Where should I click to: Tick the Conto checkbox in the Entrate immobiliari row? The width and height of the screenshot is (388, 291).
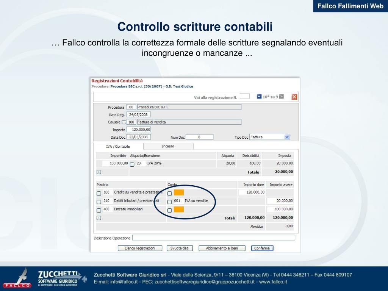coord(169,210)
